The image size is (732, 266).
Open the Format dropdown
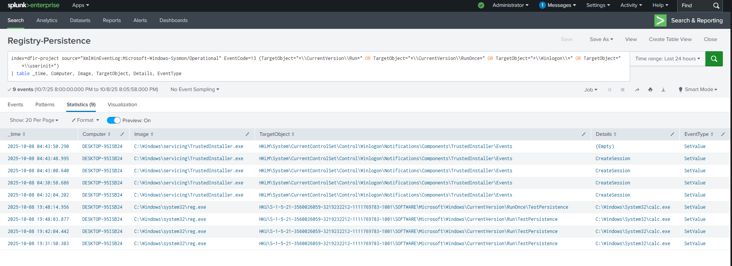(85, 120)
